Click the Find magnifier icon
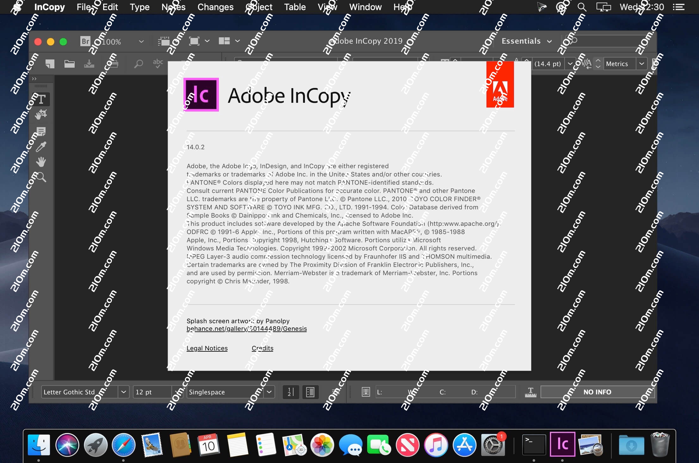The height and width of the screenshot is (463, 699). (x=139, y=64)
